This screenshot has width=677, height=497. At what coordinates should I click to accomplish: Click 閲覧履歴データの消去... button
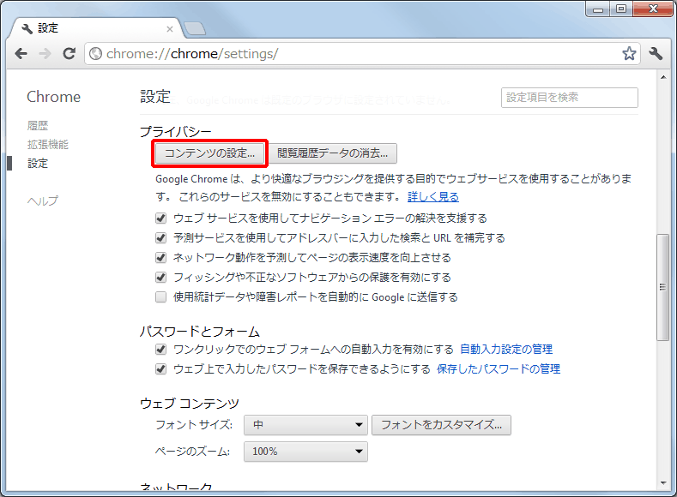pyautogui.click(x=332, y=153)
